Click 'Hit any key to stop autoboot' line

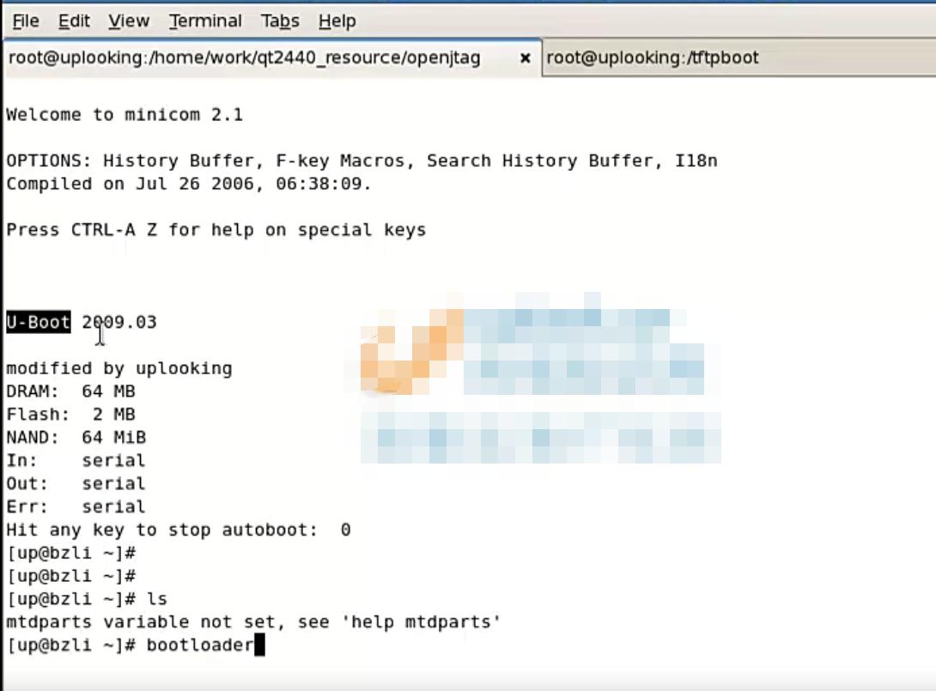(x=179, y=530)
